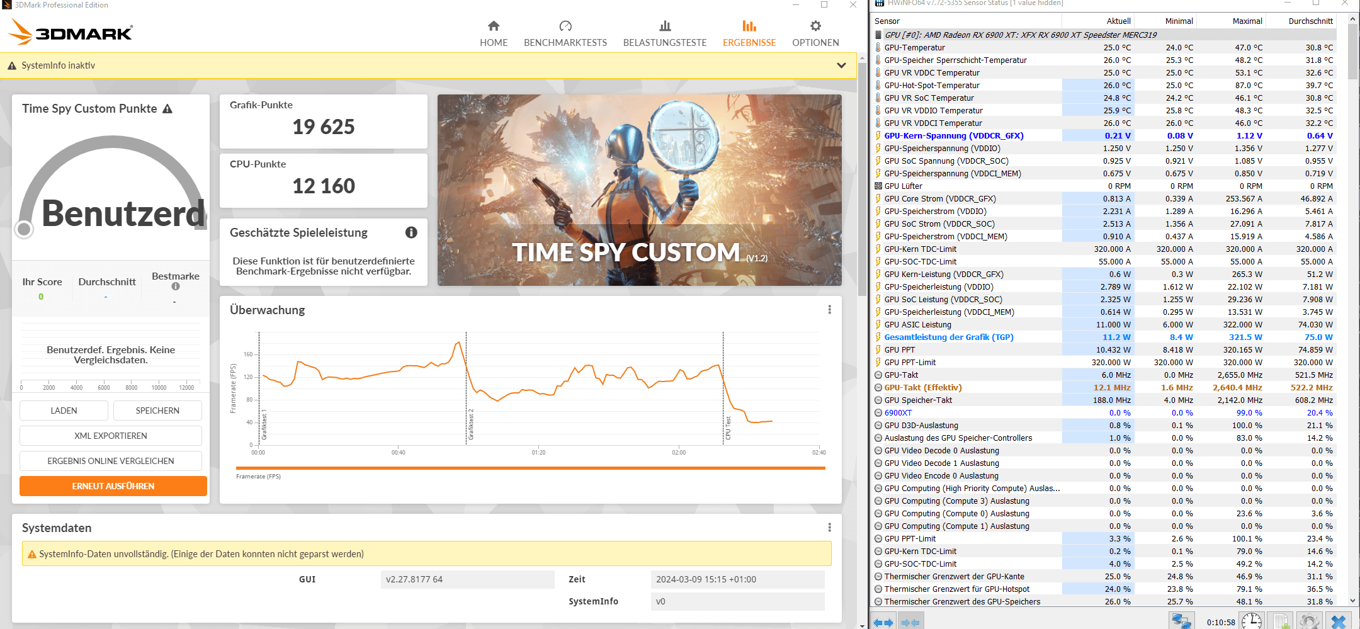Image resolution: width=1360 pixels, height=629 pixels.
Task: Click the LADEN button
Action: (x=64, y=411)
